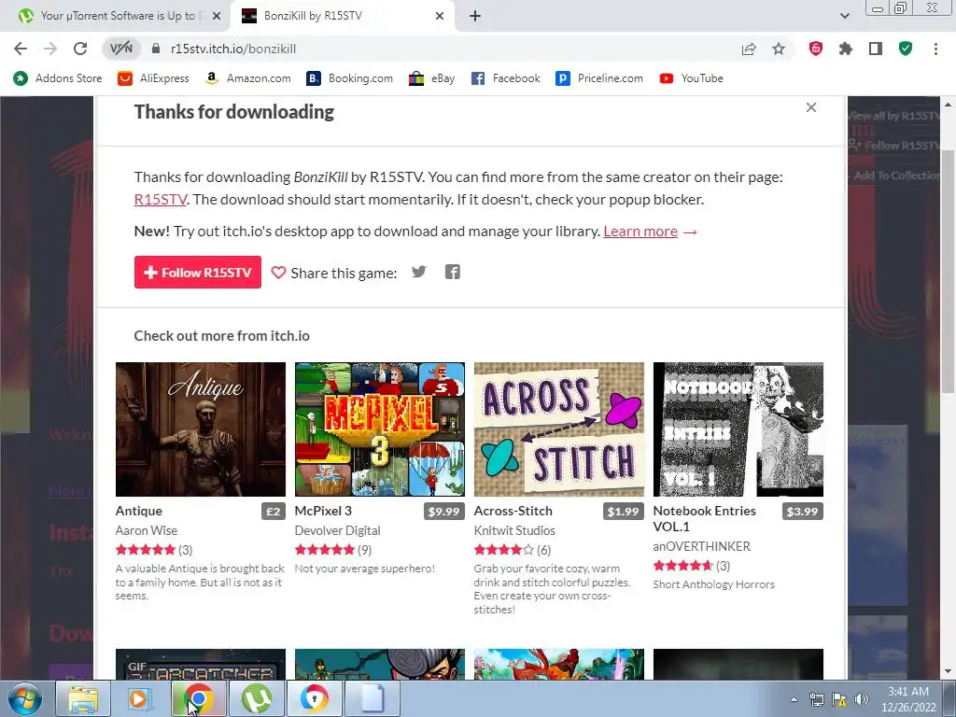Click the Across-Stitch title link
Image resolution: width=956 pixels, height=717 pixels.
pos(513,511)
